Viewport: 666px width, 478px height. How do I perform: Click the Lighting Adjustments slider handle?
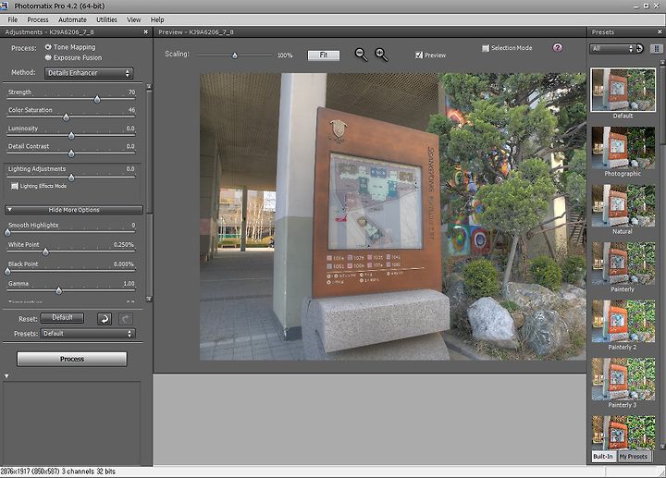tap(71, 178)
